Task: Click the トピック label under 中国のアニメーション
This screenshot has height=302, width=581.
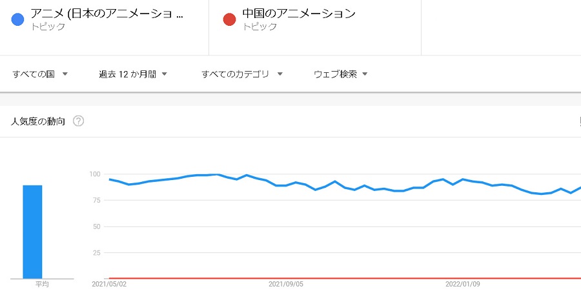Action: tap(260, 26)
